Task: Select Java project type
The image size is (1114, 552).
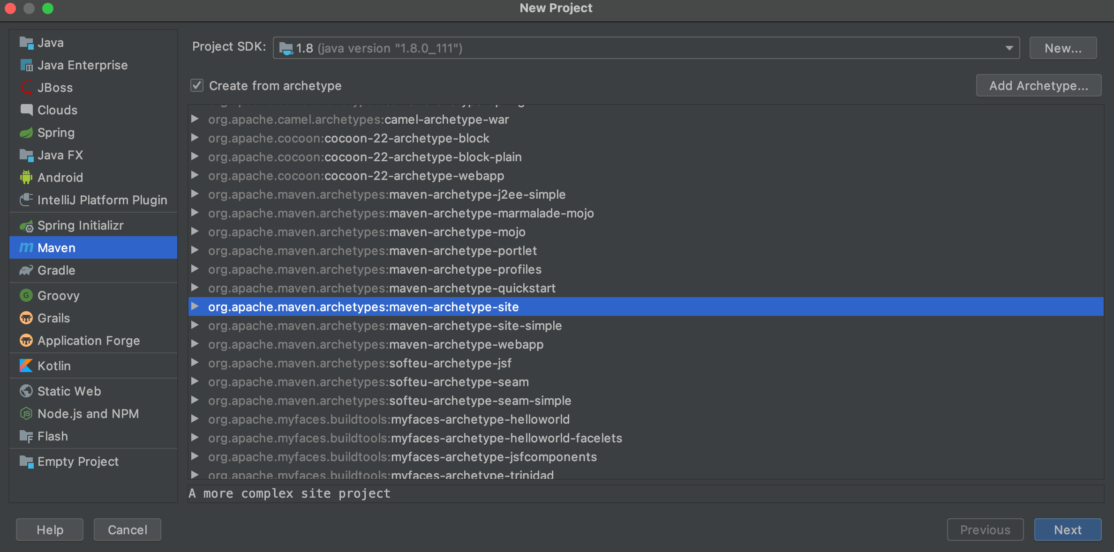Action: (93, 43)
